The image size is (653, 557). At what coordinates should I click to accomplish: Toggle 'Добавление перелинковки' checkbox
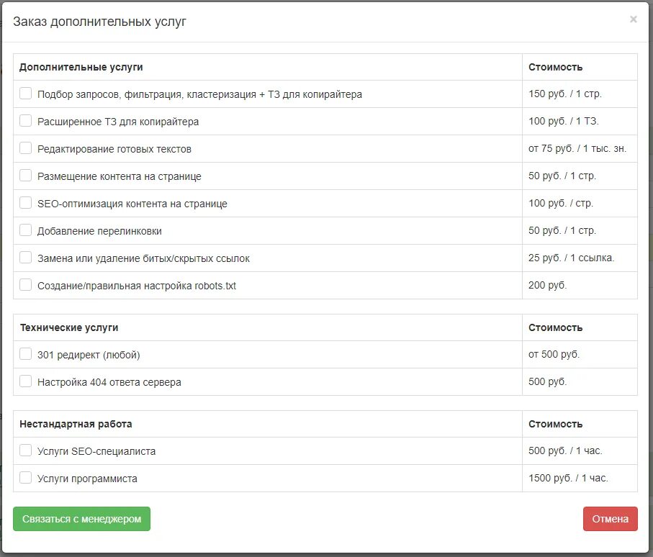click(x=25, y=230)
